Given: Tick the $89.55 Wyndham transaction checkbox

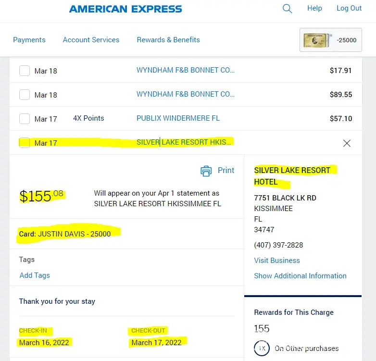Looking at the screenshot, I should click(25, 95).
